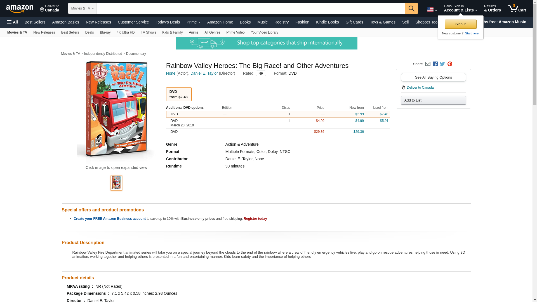Expand the Movies & TV search category dropdown
This screenshot has width=537, height=302.
(82, 8)
